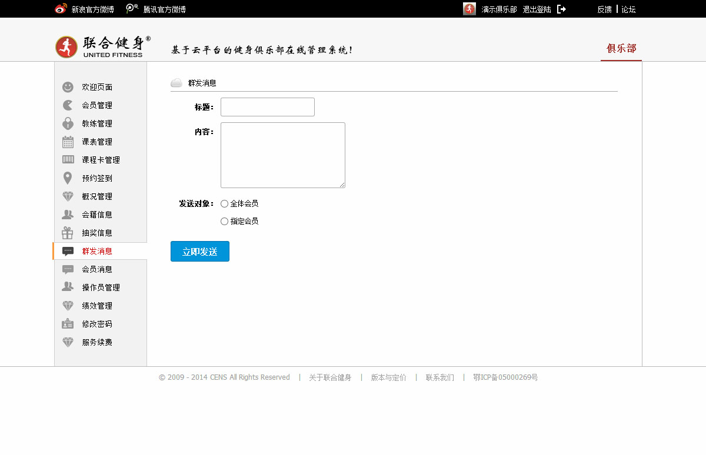The image size is (706, 455).
Task: Switch to the 俱乐部 tab
Action: point(621,48)
